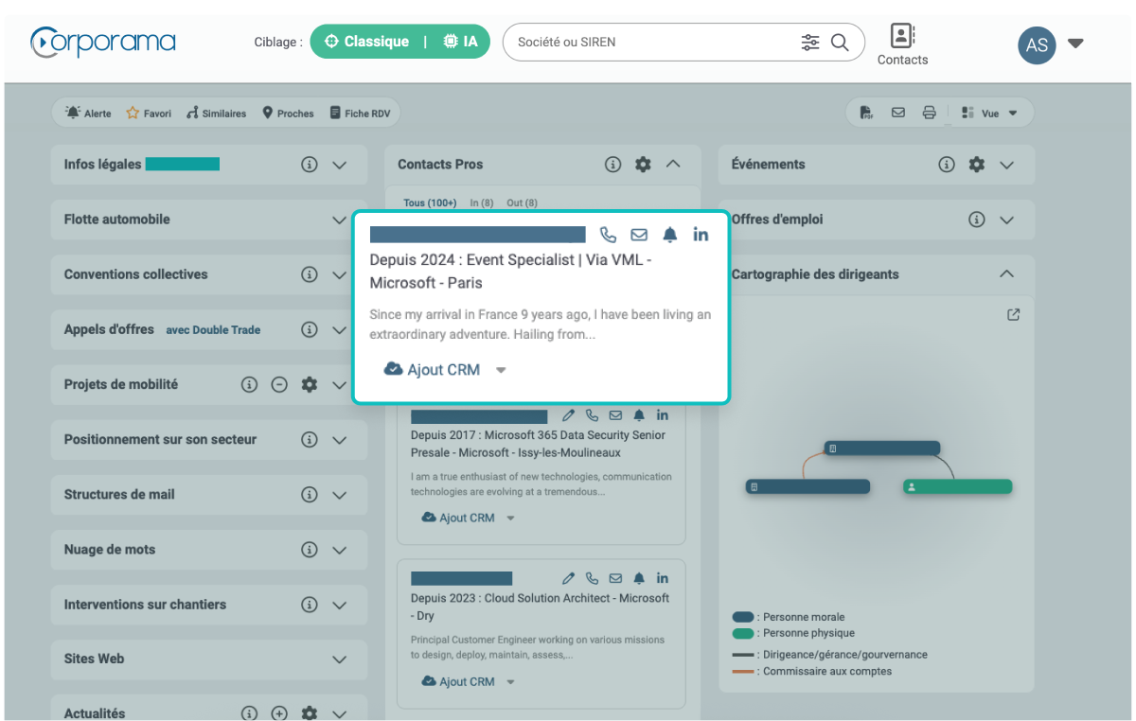Export the company sheet as PDF
This screenshot has width=1136, height=721.
pos(867,114)
